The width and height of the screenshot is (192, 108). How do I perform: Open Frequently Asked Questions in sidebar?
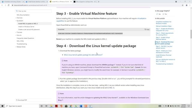pos(25,38)
